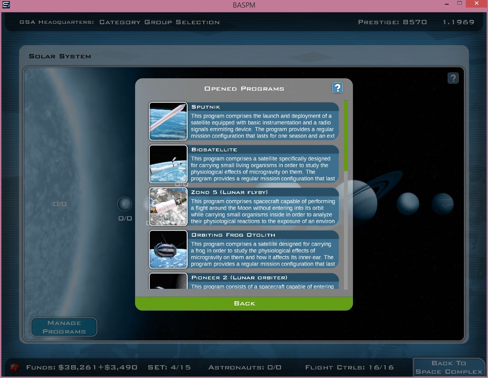488x378 pixels.
Task: Go Back To Space Complex
Action: [x=449, y=368]
